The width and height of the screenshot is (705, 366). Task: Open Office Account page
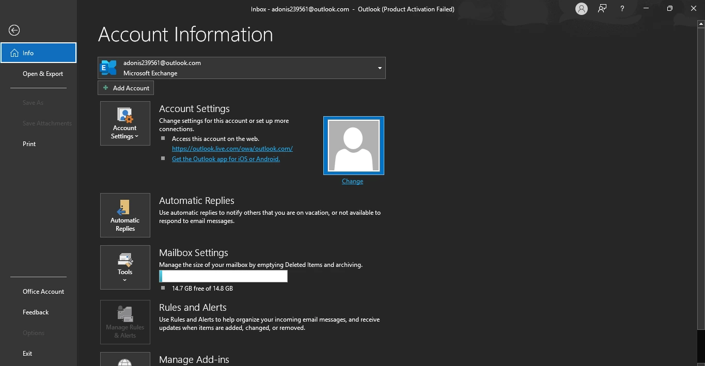[43, 292]
